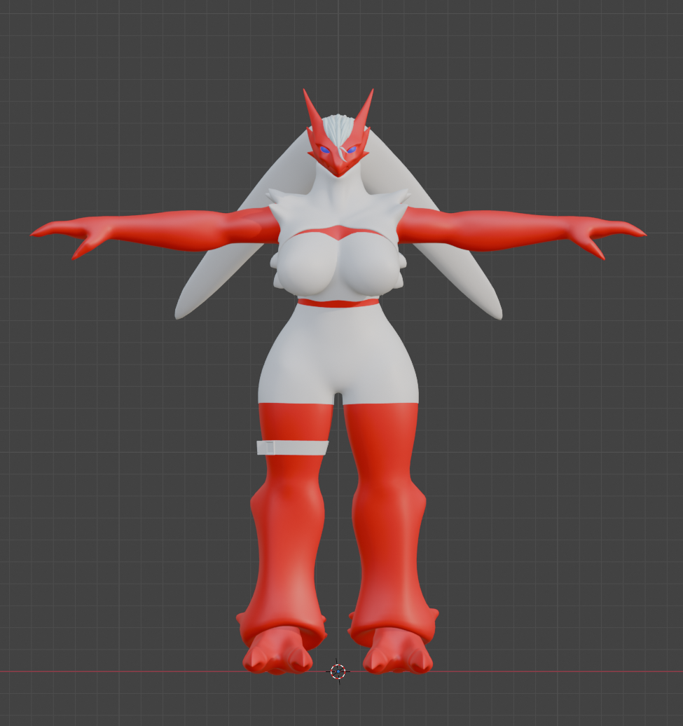Select the red waist band on the torso
This screenshot has width=683, height=726.
(x=338, y=303)
